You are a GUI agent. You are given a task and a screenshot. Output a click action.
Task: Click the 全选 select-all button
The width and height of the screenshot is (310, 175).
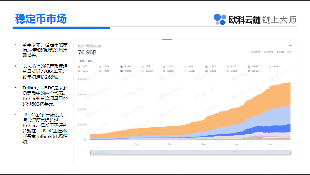(x=82, y=61)
